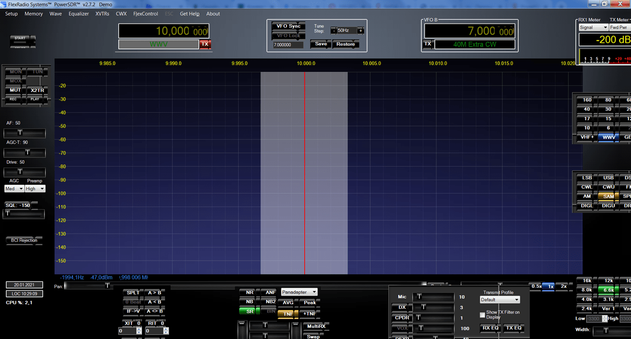Set zoom to 2x

(563, 286)
